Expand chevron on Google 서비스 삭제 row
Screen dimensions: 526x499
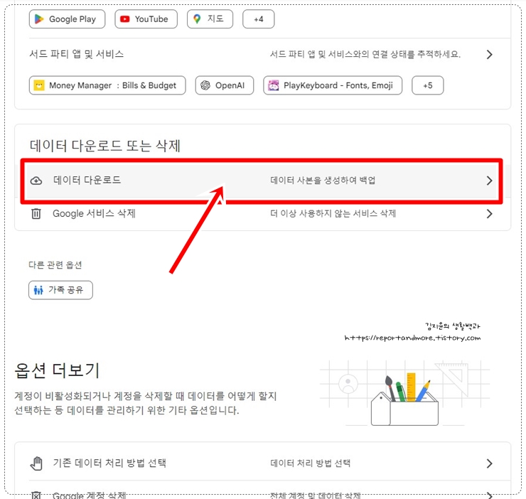coord(490,214)
